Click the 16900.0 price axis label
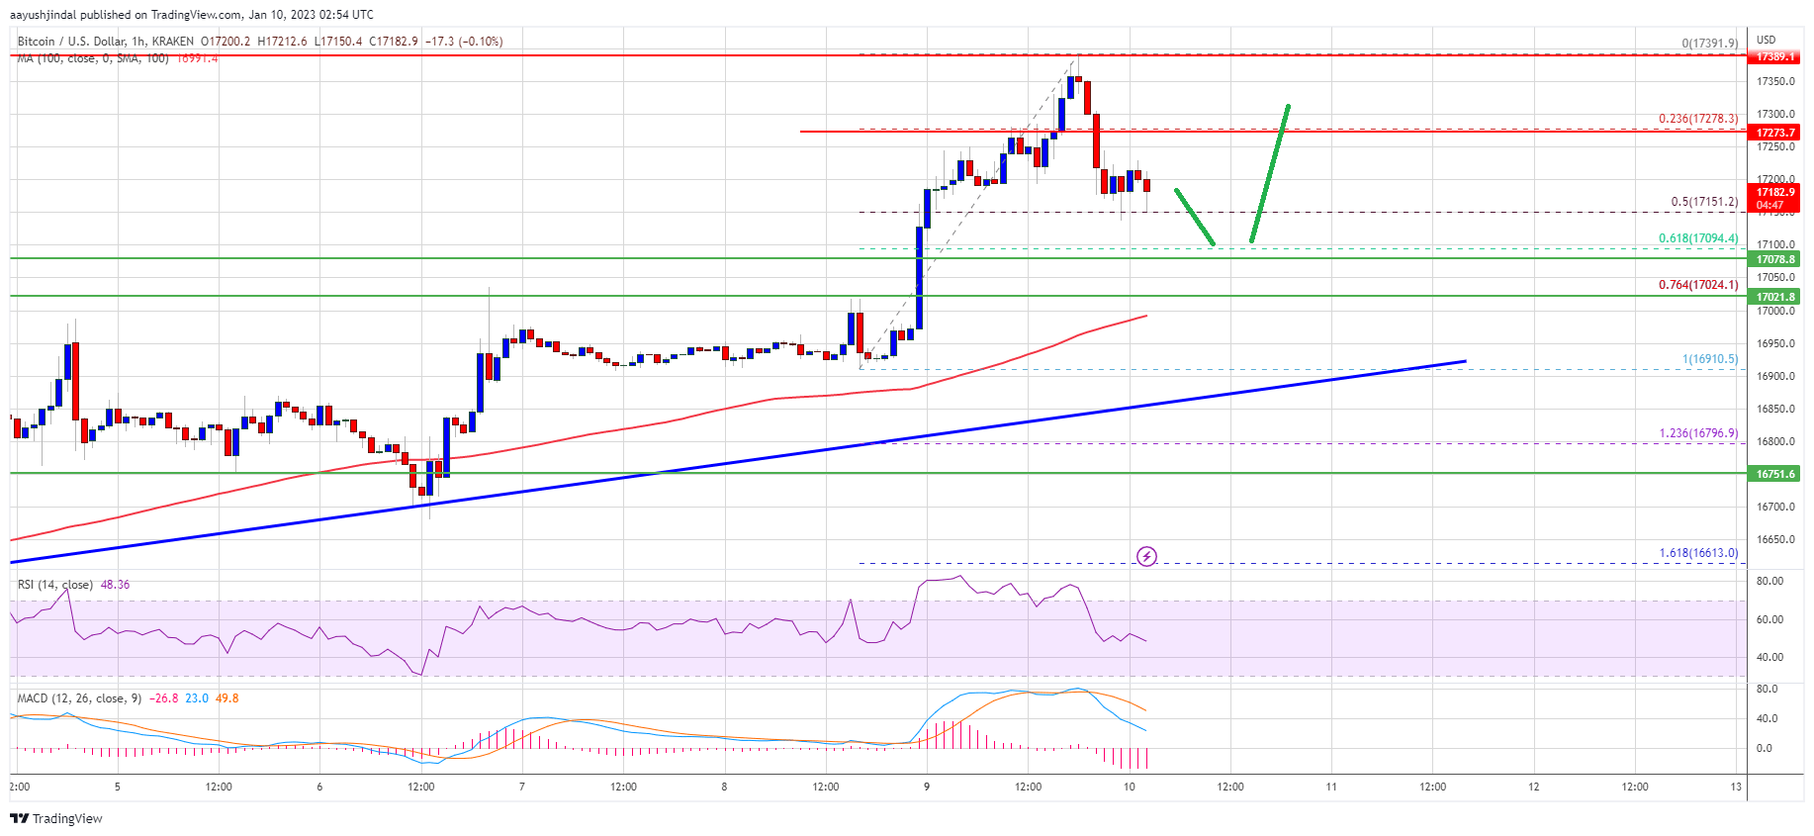The height and width of the screenshot is (836, 1814). pyautogui.click(x=1774, y=376)
